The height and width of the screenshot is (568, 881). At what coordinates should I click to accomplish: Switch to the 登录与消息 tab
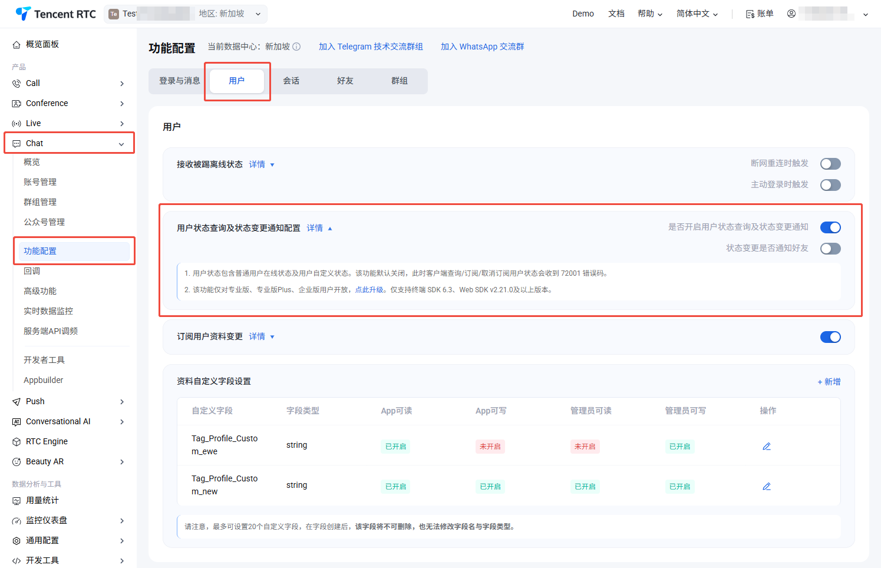point(180,81)
